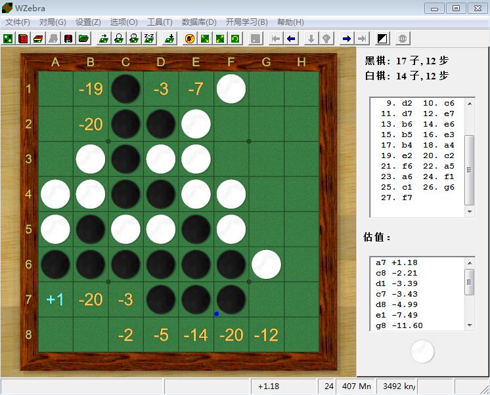
Task: Open the 对局(G) menu
Action: (53, 22)
